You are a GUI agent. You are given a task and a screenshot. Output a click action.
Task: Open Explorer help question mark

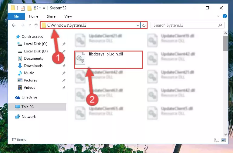point(225,16)
